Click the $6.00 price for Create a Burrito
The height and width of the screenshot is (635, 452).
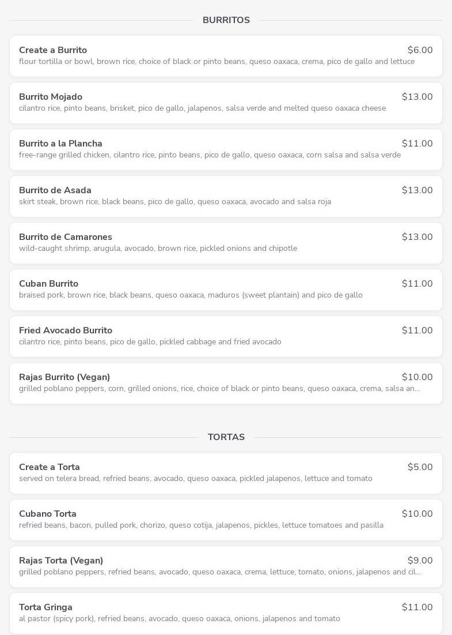click(420, 50)
